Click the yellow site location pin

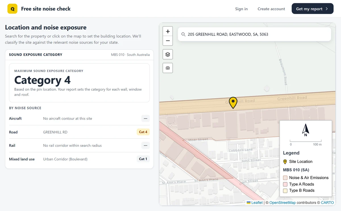233,103
